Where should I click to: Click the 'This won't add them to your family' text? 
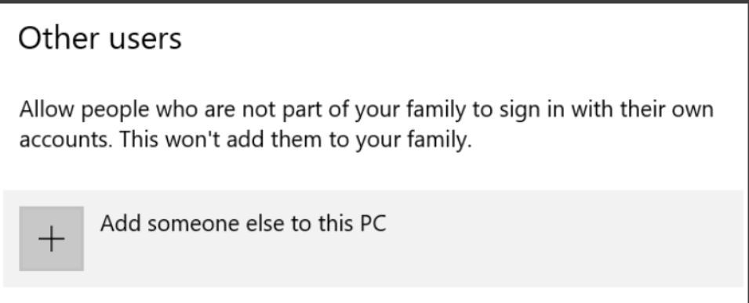tap(295, 139)
